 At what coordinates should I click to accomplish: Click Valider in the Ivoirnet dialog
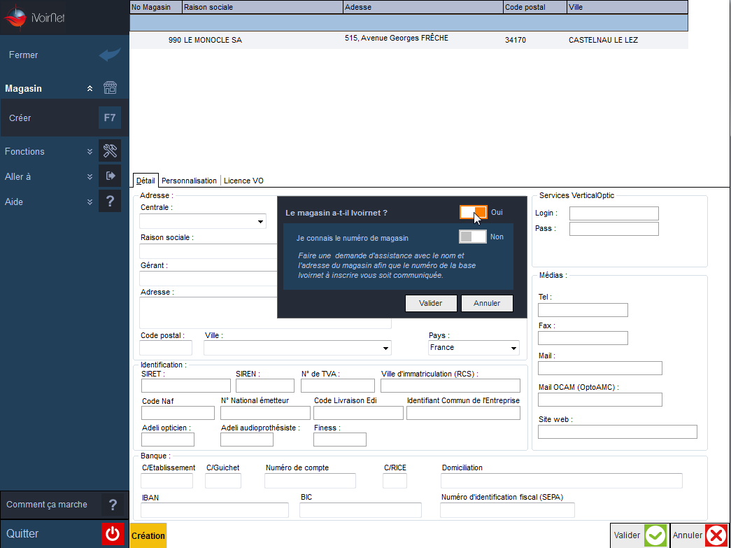click(430, 303)
